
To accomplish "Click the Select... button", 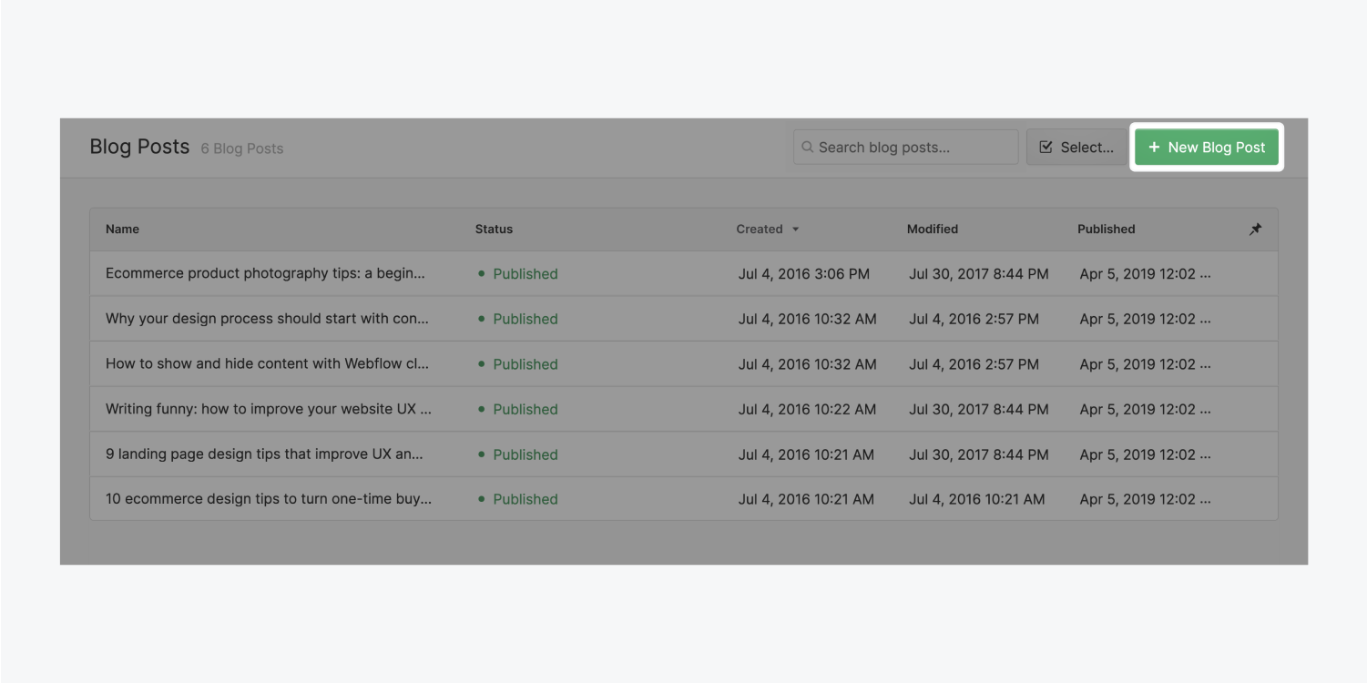I will coord(1077,147).
